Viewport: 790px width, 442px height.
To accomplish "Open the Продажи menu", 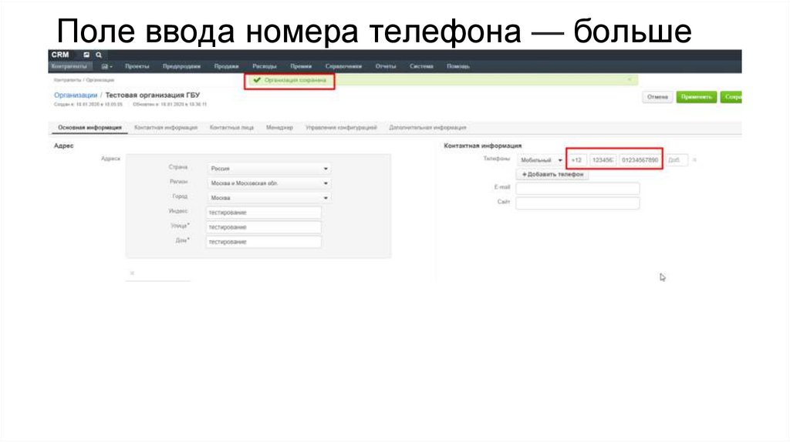I will point(226,67).
